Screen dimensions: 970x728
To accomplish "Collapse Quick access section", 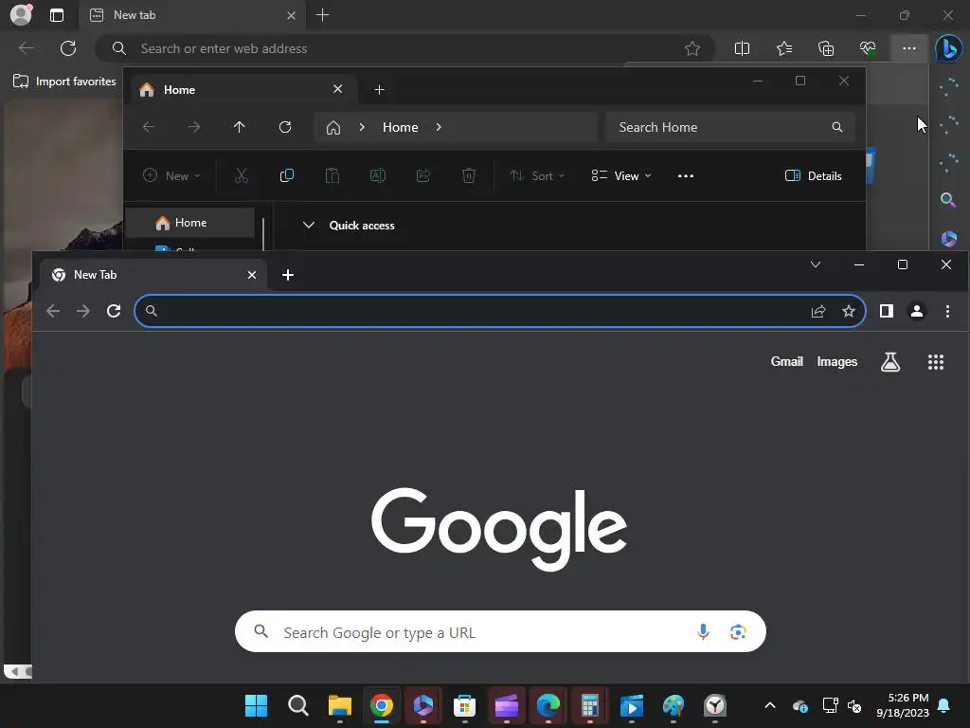I will (x=309, y=226).
